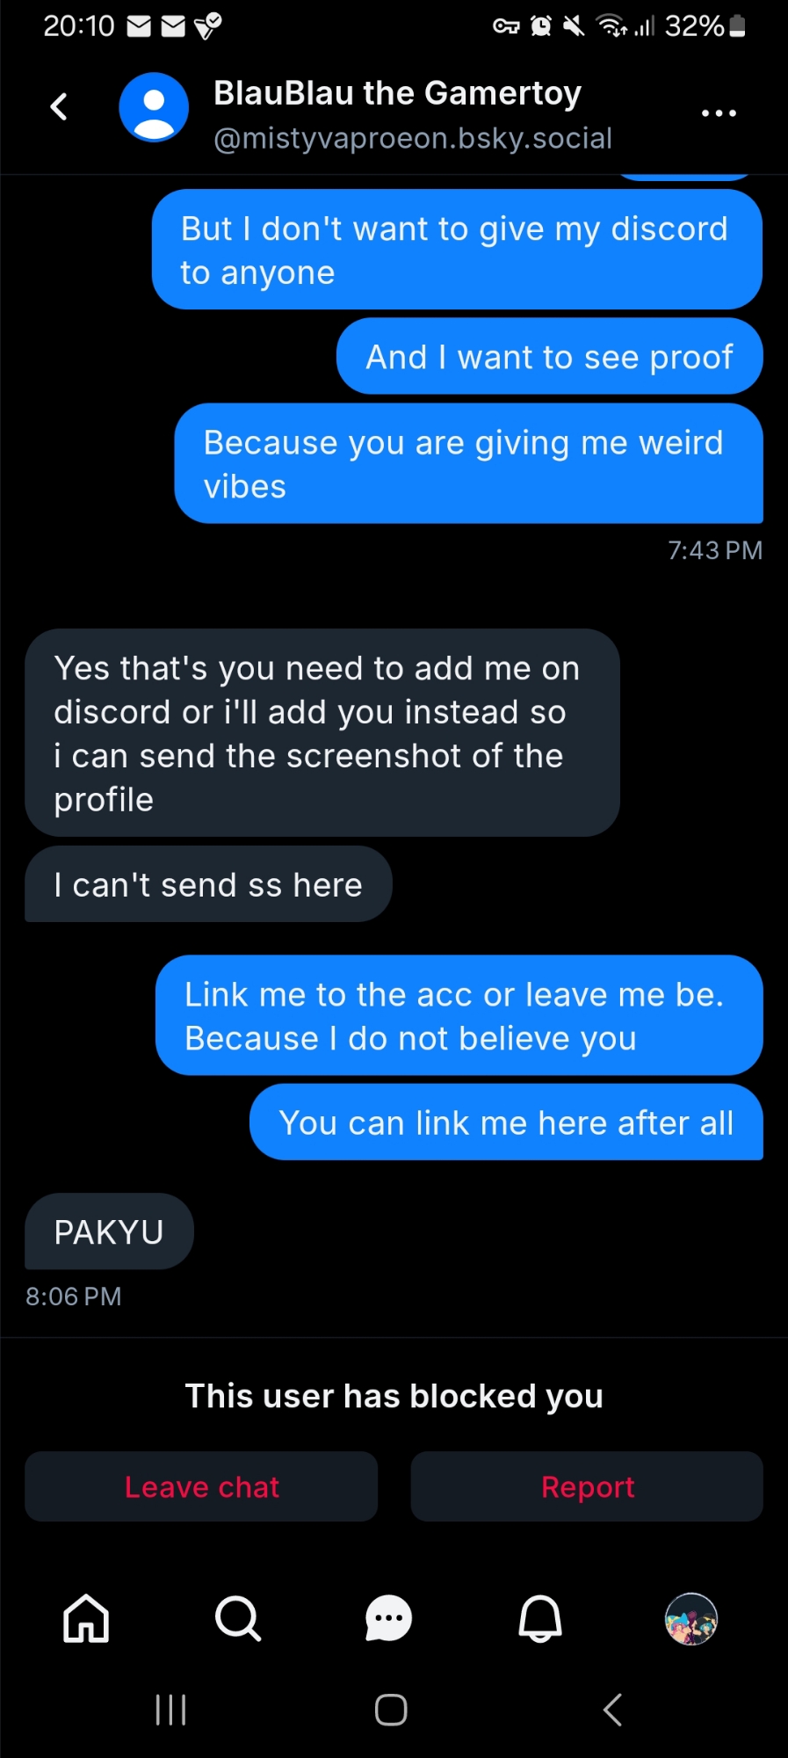Image resolution: width=788 pixels, height=1758 pixels.
Task: Open BlauBlau's blue profile avatar
Action: tap(154, 107)
